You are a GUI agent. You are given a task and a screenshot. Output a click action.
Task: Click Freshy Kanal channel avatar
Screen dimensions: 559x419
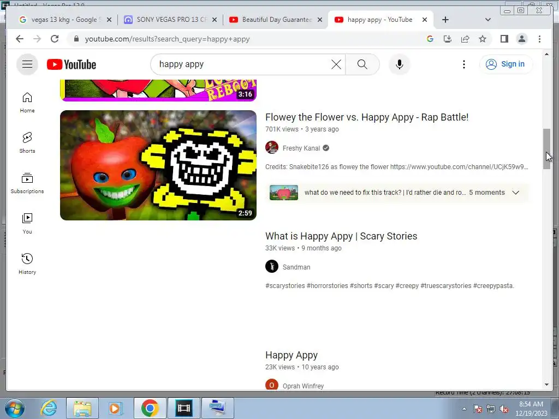pos(272,147)
